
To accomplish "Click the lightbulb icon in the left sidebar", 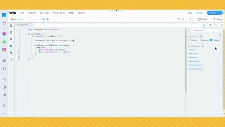I will coord(4,106).
